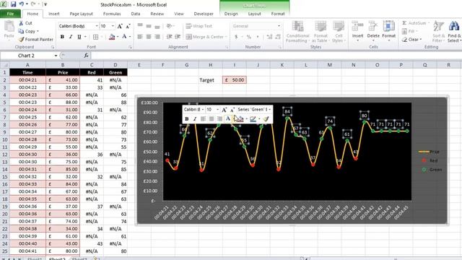Toggle Bold in the ribbon Font group
Screen dimensions: 462x260
[62, 37]
